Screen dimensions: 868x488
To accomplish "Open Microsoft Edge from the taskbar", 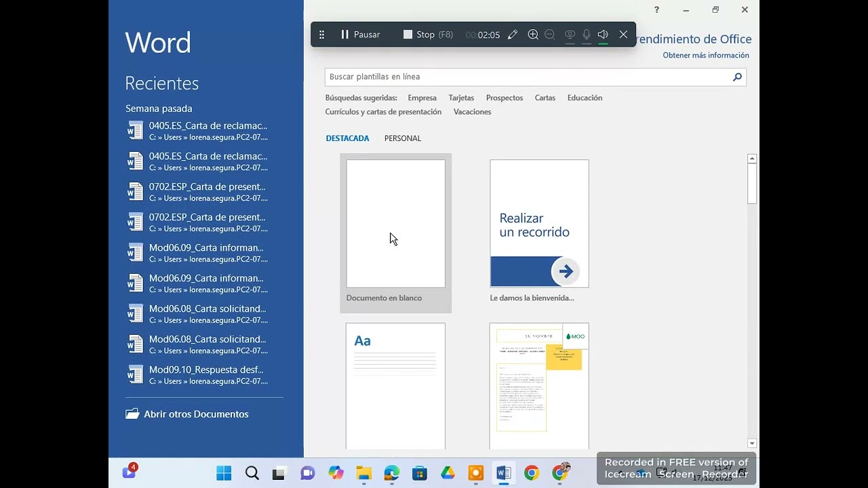I will click(392, 473).
